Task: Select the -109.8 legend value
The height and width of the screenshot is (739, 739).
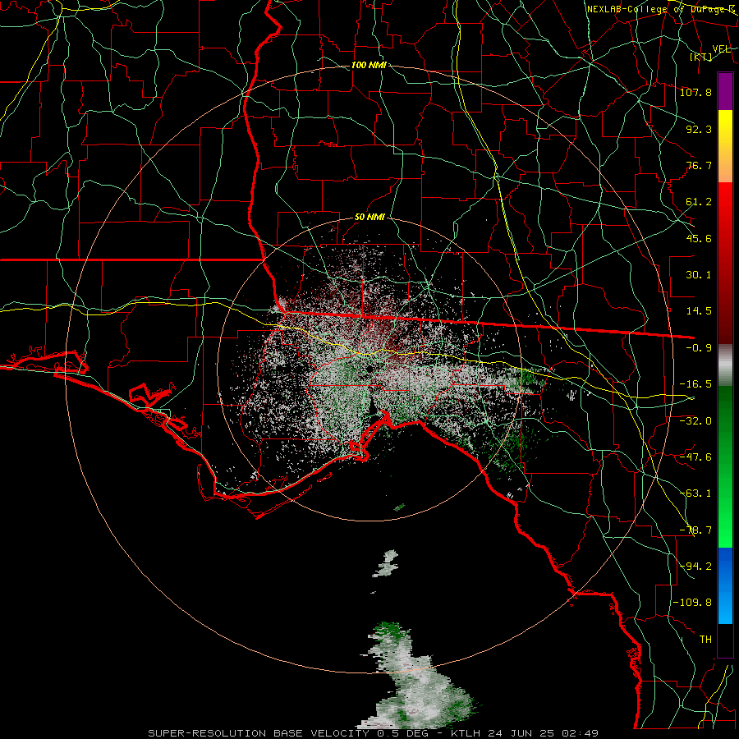Action: (692, 603)
